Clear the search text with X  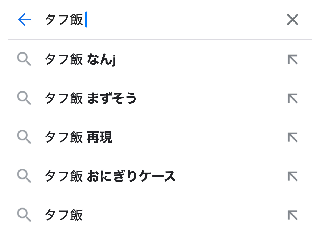point(292,20)
